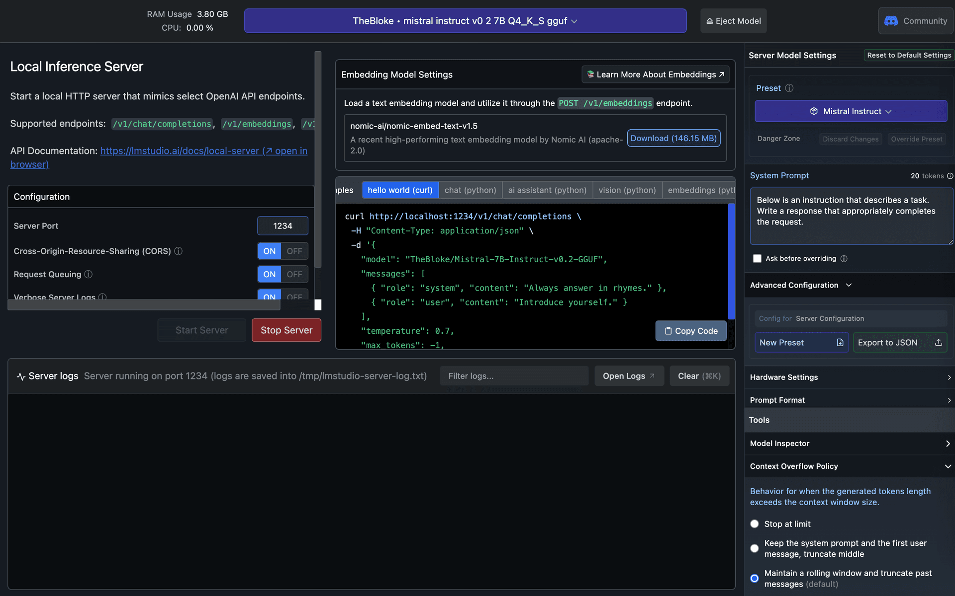Screen dimensions: 955x596
Task: Click the Discord Community icon
Action: point(891,21)
